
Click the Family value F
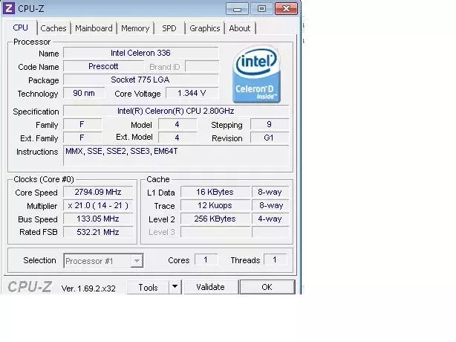[x=82, y=125]
